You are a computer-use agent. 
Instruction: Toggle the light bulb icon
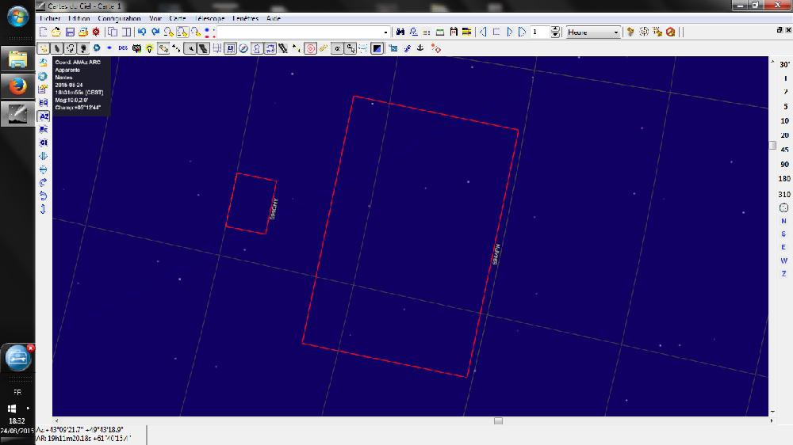pos(150,48)
